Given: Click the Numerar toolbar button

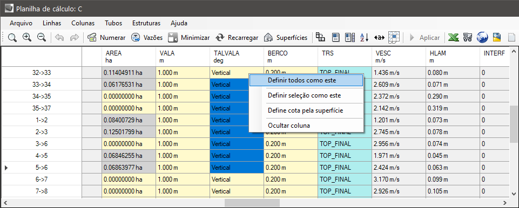Looking at the screenshot, I should pyautogui.click(x=106, y=38).
